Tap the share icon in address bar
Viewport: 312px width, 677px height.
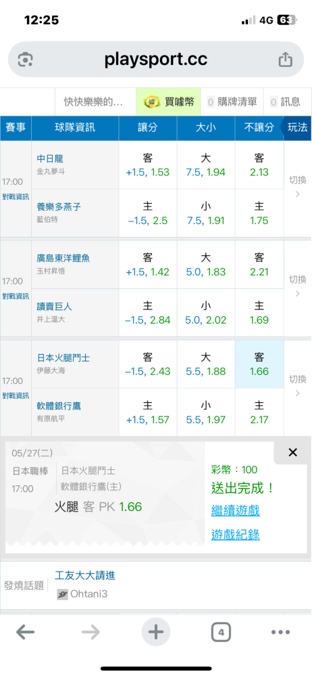tap(285, 60)
